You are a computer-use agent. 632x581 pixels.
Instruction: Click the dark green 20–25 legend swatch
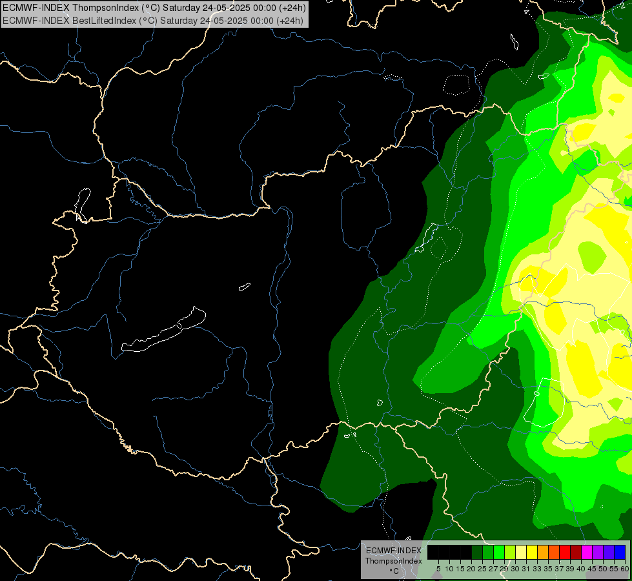[x=477, y=552]
